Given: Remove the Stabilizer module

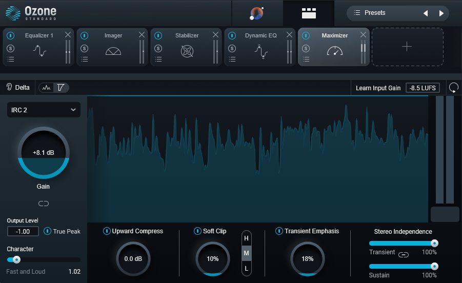Looking at the screenshot, I should [216, 35].
